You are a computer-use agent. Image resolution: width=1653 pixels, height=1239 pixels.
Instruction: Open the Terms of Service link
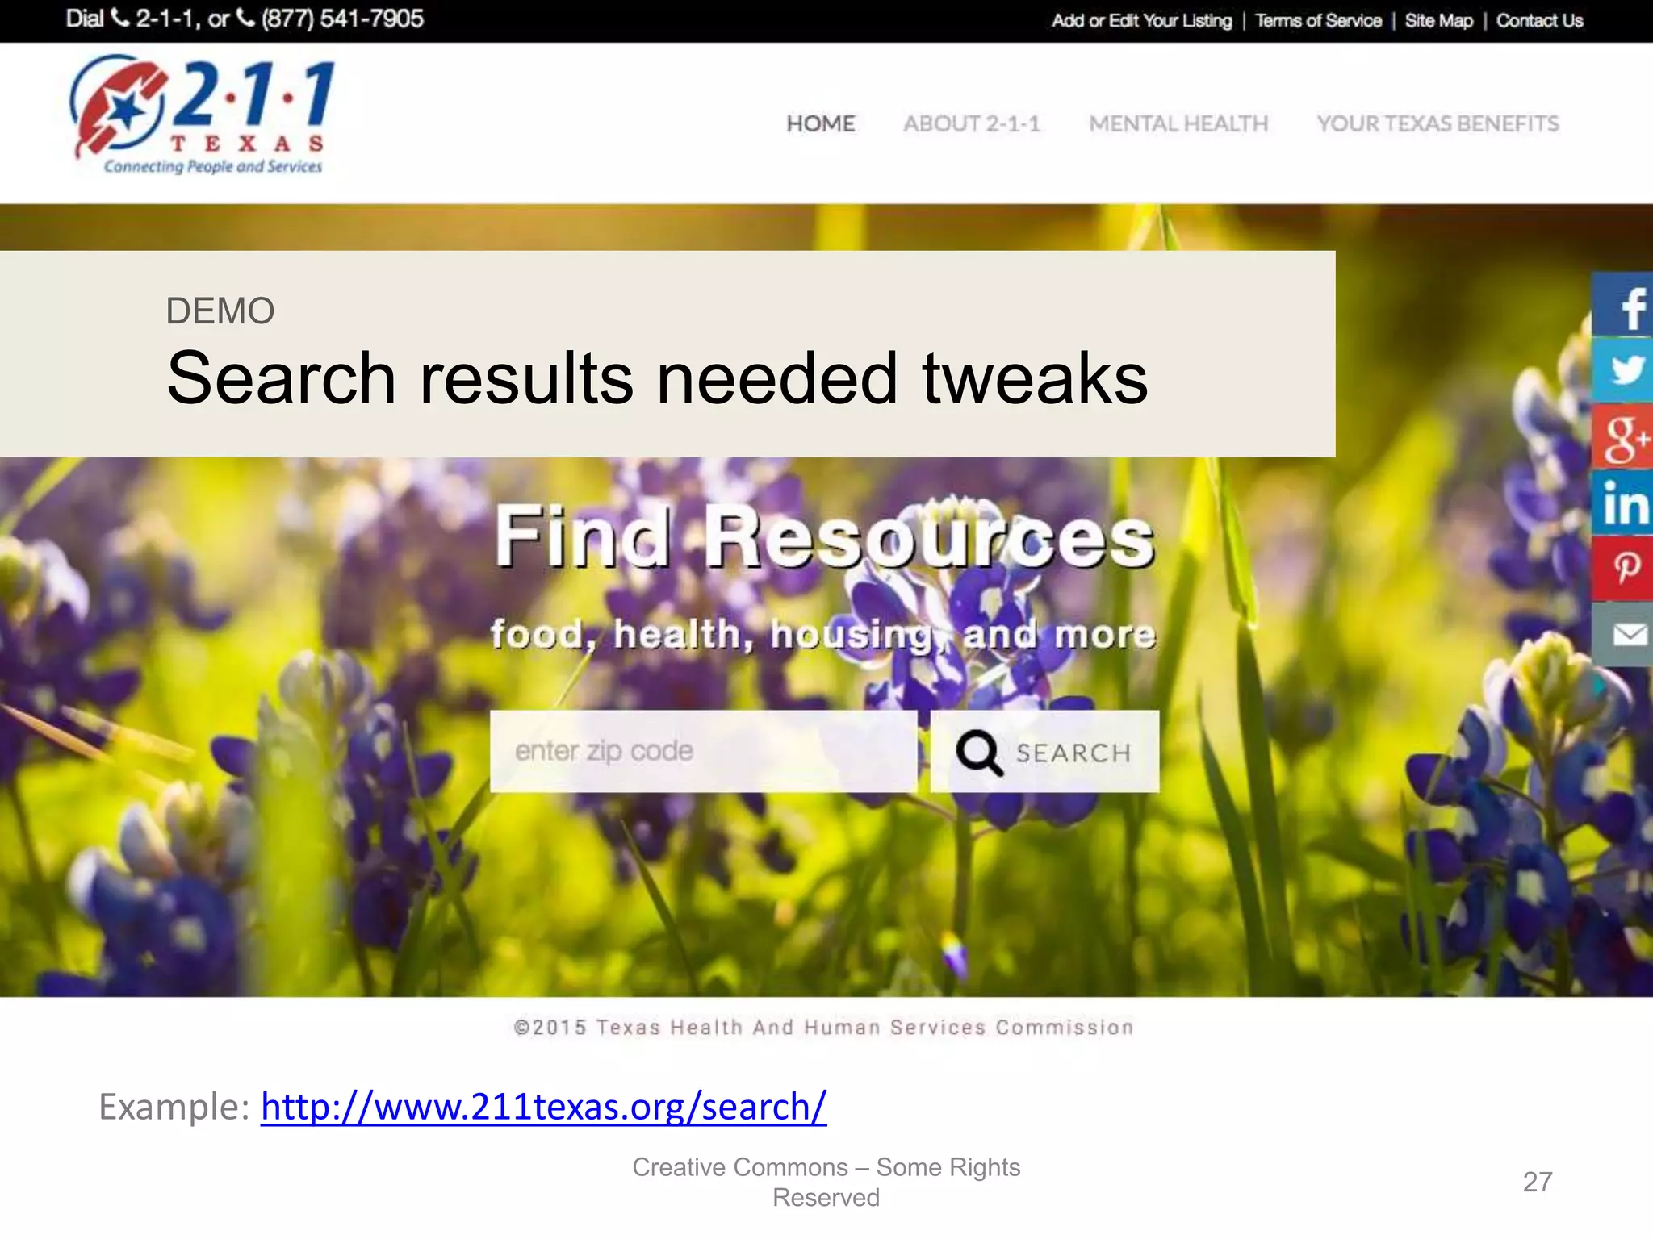point(1318,21)
